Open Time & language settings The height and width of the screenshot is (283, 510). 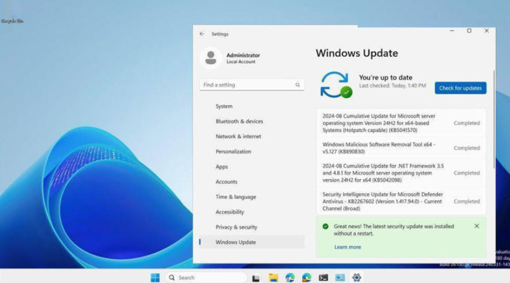coord(252,197)
